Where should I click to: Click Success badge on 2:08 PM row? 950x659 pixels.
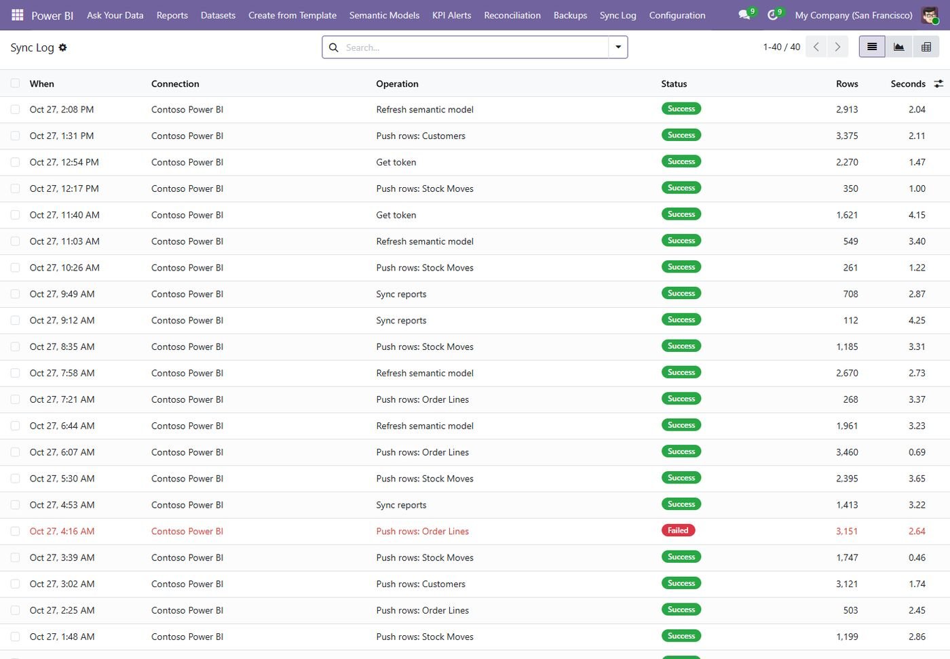681,108
